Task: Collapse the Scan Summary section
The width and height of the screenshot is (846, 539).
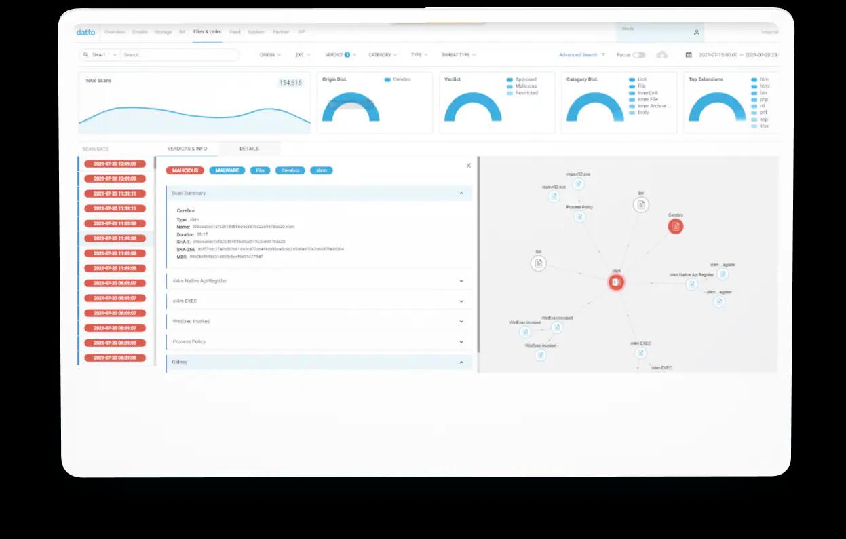Action: click(x=461, y=193)
